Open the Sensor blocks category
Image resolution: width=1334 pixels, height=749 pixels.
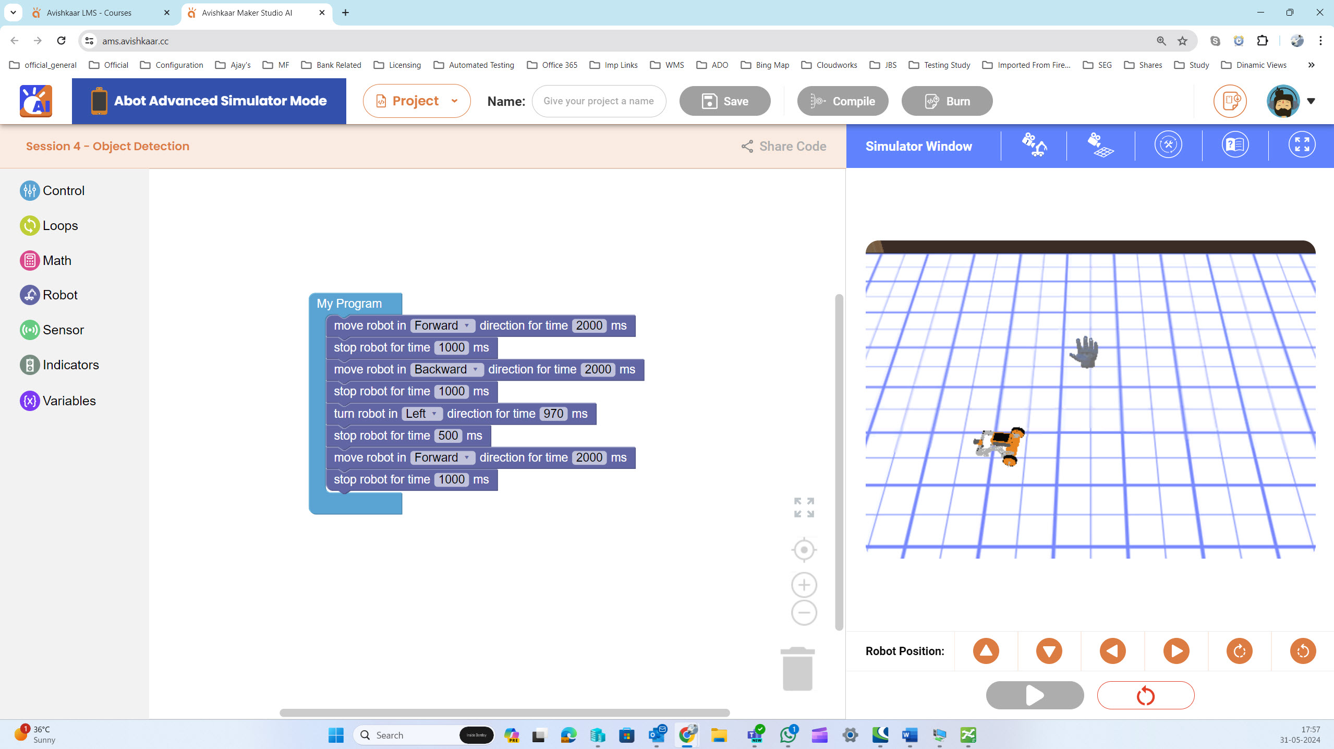click(63, 330)
